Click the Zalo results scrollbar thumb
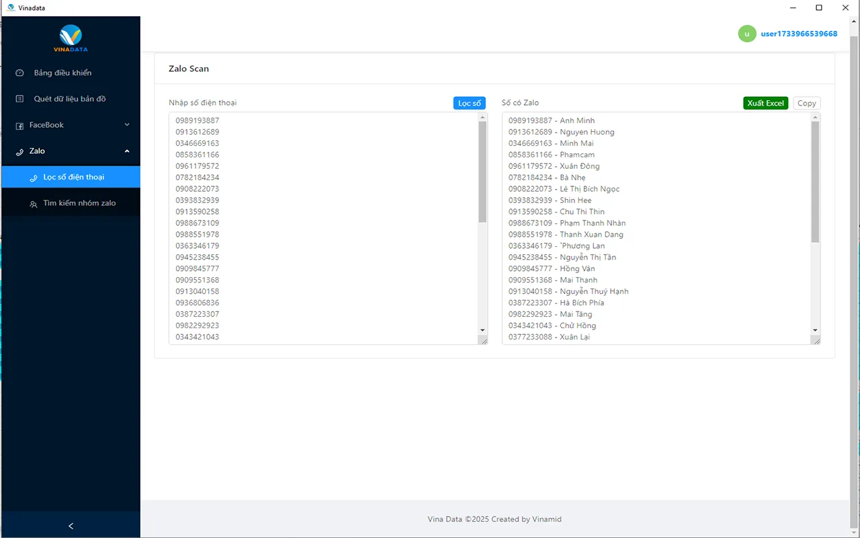The height and width of the screenshot is (538, 860). (x=815, y=182)
